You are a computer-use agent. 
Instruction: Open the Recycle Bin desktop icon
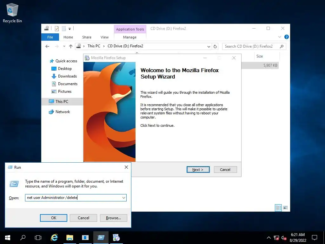tap(12, 13)
